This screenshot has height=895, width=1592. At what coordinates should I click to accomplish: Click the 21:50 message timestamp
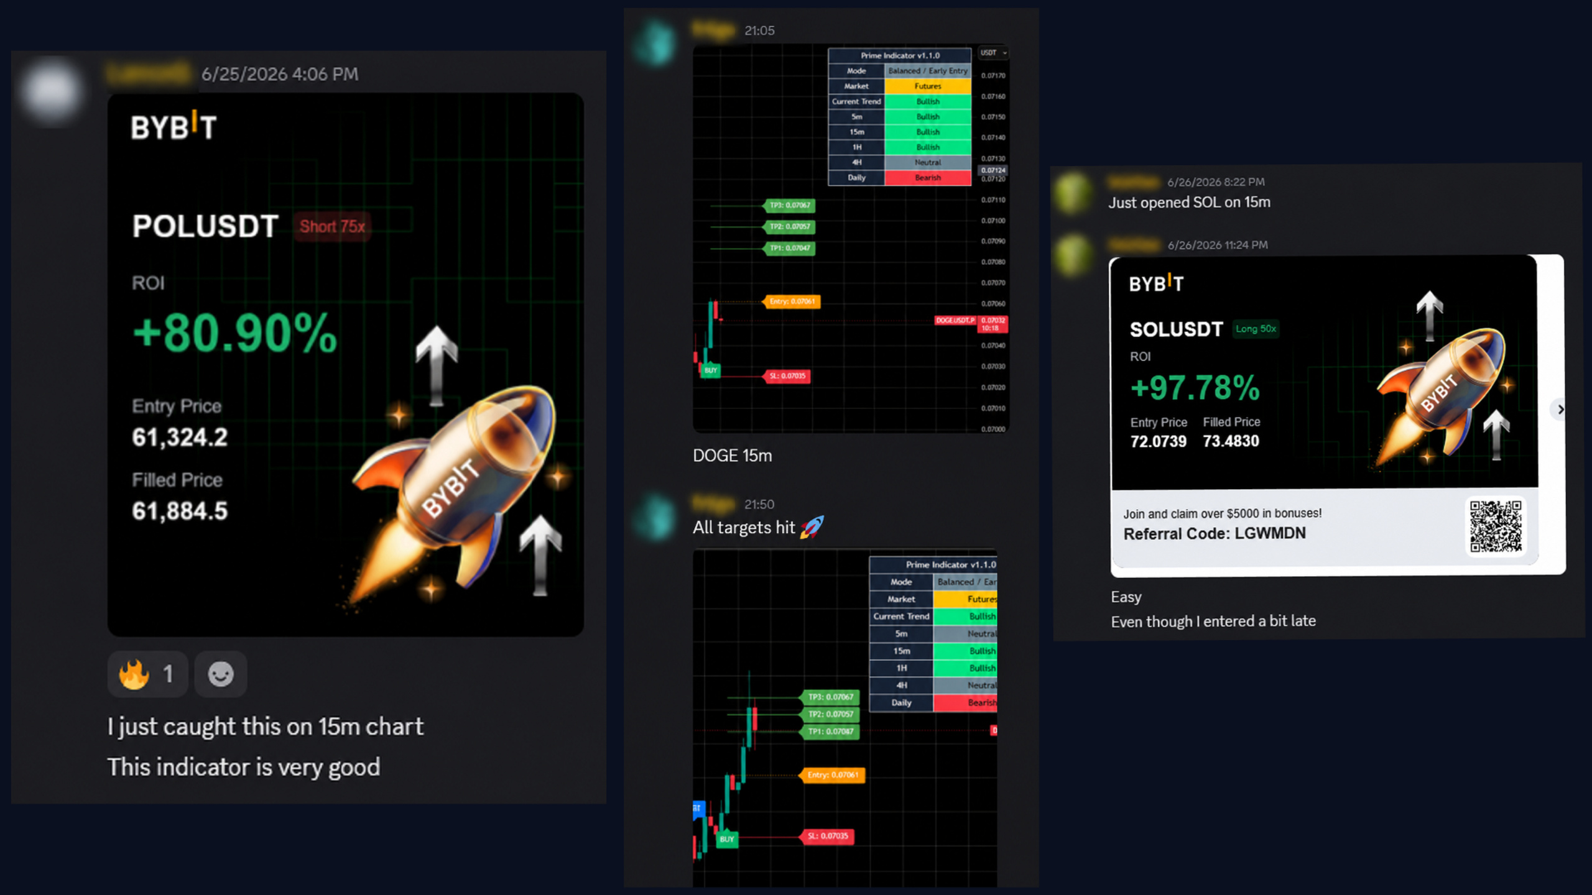(759, 504)
